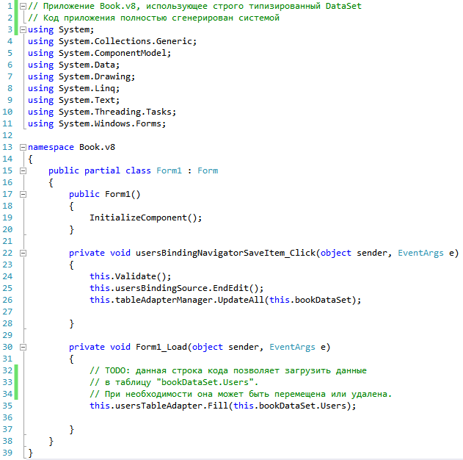This screenshot has width=463, height=460.
Task: Click on 'System.Text' text
Action: [87, 100]
